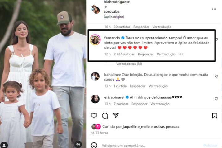View 2.227 curtidas on fernando's comment

point(124,54)
